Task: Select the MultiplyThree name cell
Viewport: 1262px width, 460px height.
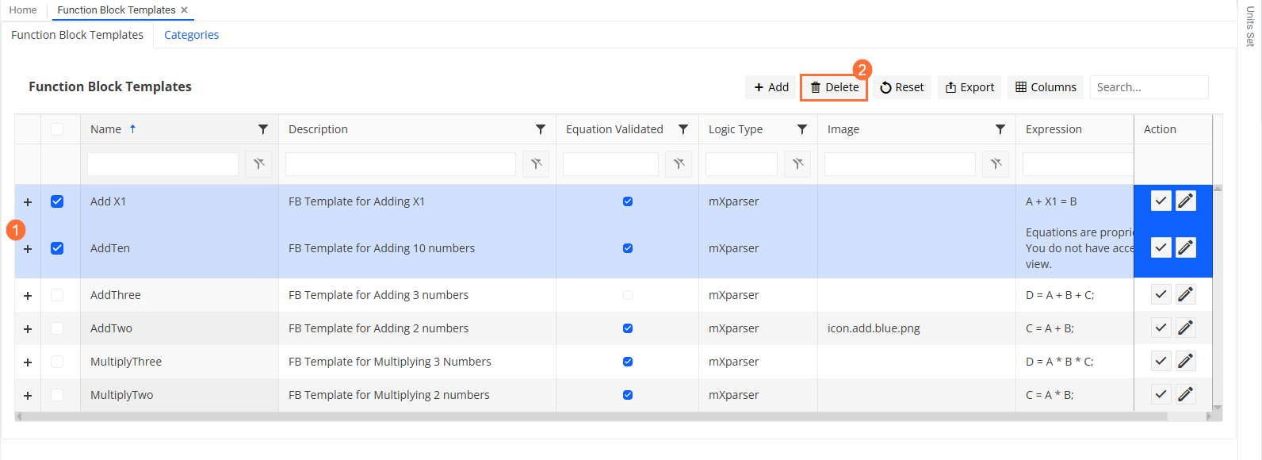Action: point(179,362)
